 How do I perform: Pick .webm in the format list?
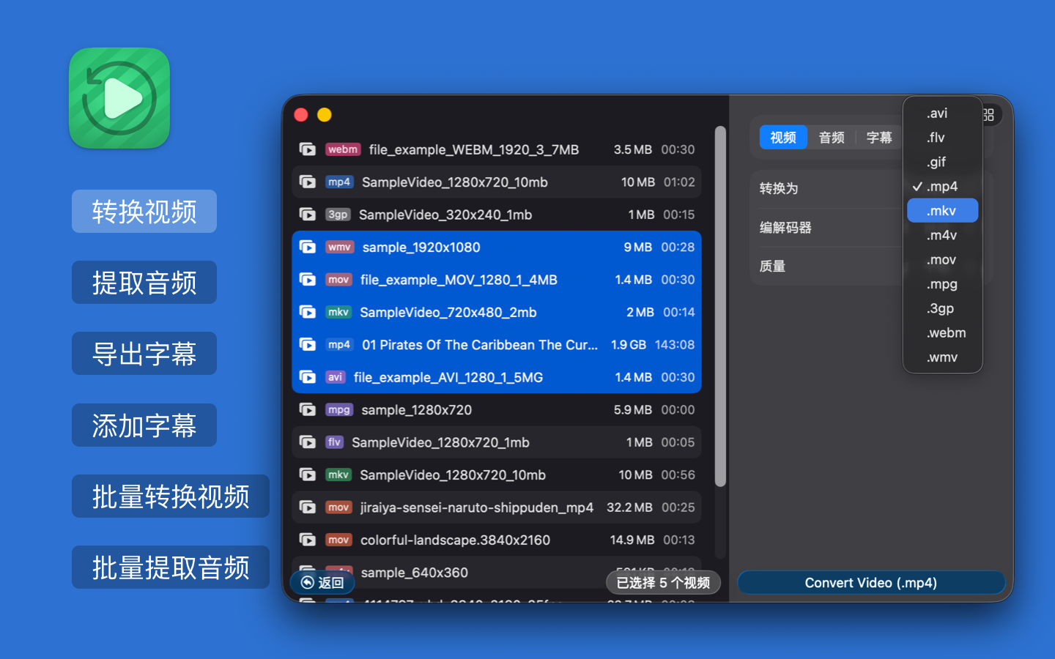point(946,333)
